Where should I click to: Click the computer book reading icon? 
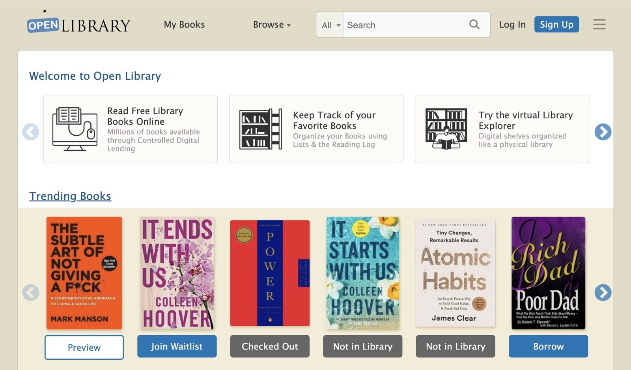pos(75,129)
